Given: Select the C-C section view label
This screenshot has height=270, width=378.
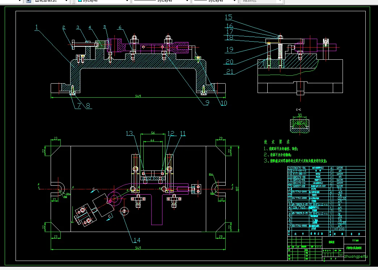Looking at the screenshot, I should pyautogui.click(x=298, y=110).
